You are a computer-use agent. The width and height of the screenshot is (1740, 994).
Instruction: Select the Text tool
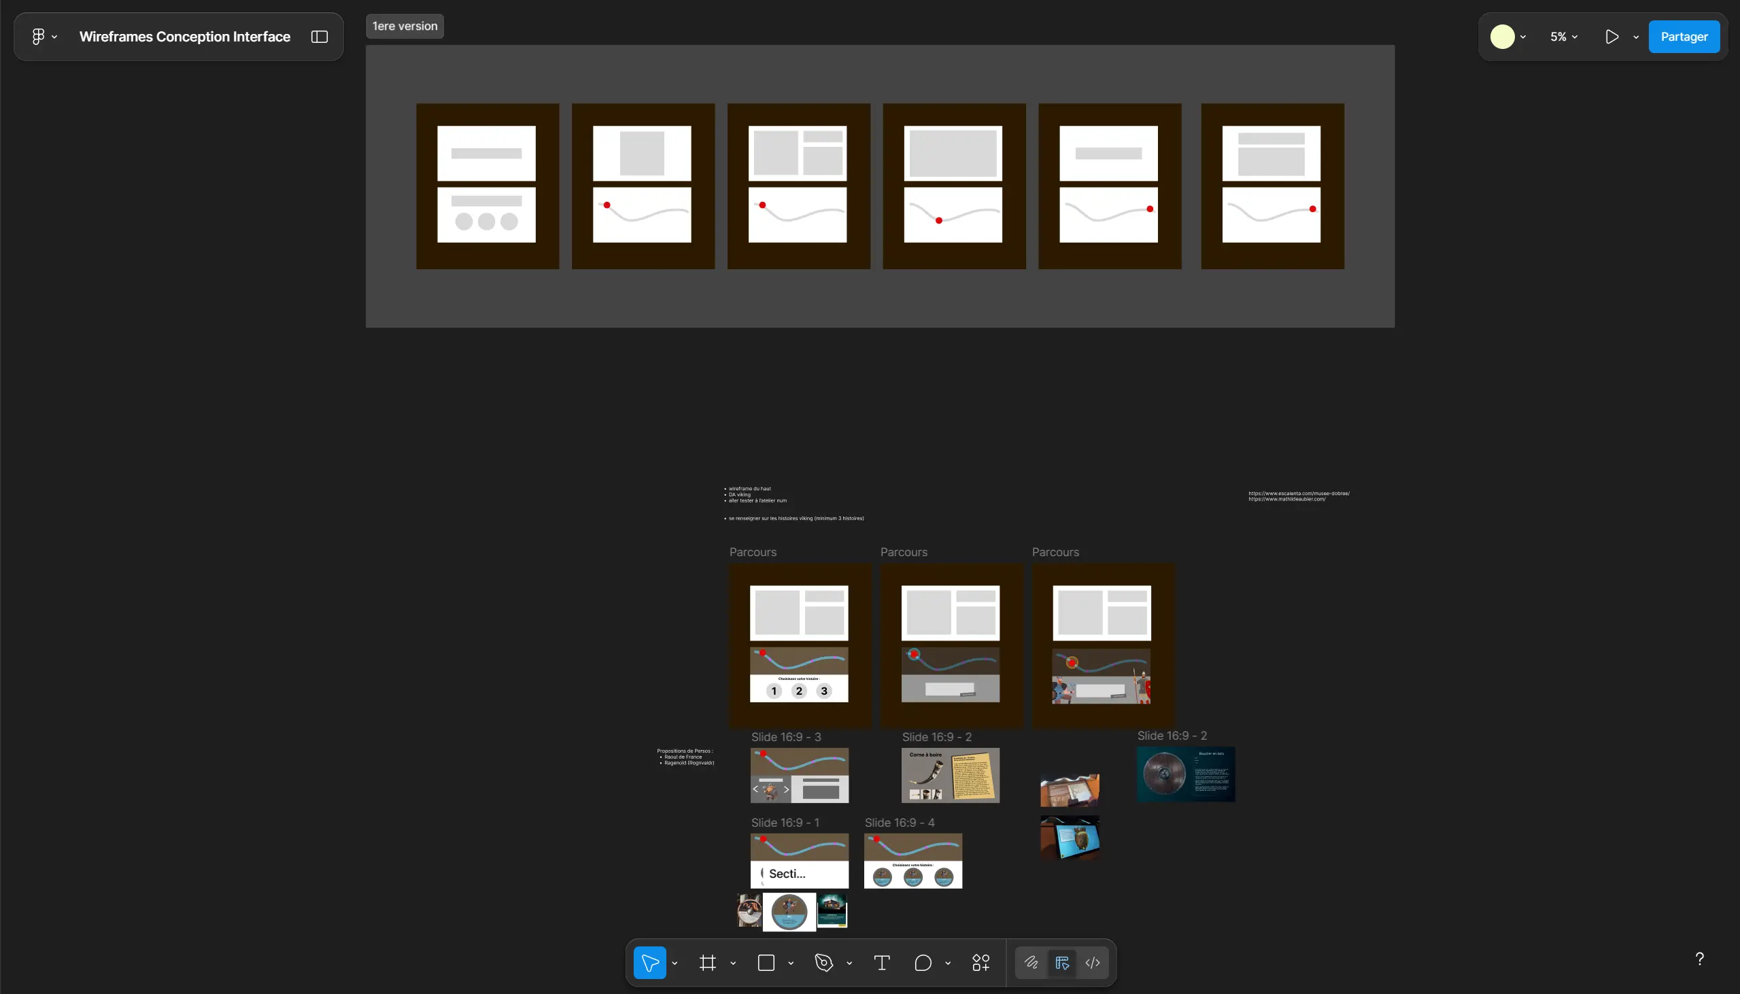click(881, 963)
